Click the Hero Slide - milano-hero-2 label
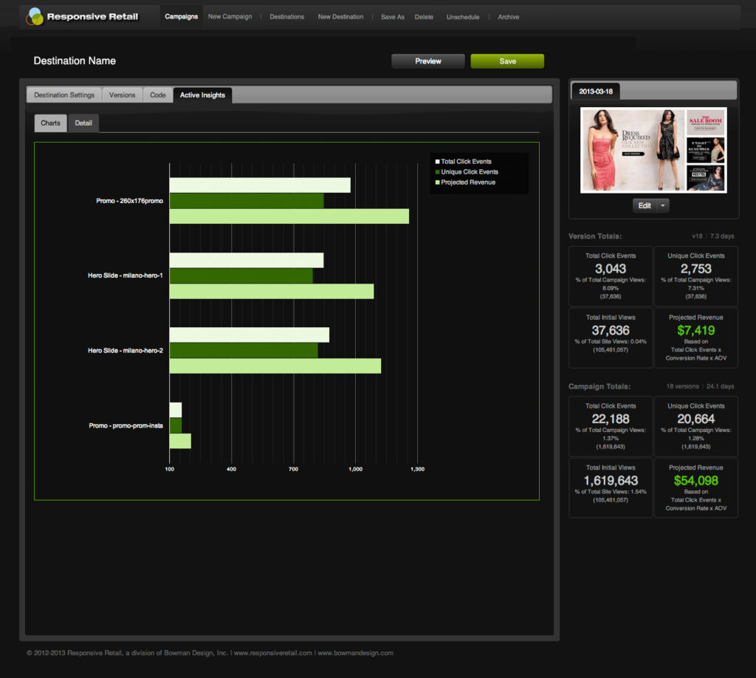 [126, 351]
